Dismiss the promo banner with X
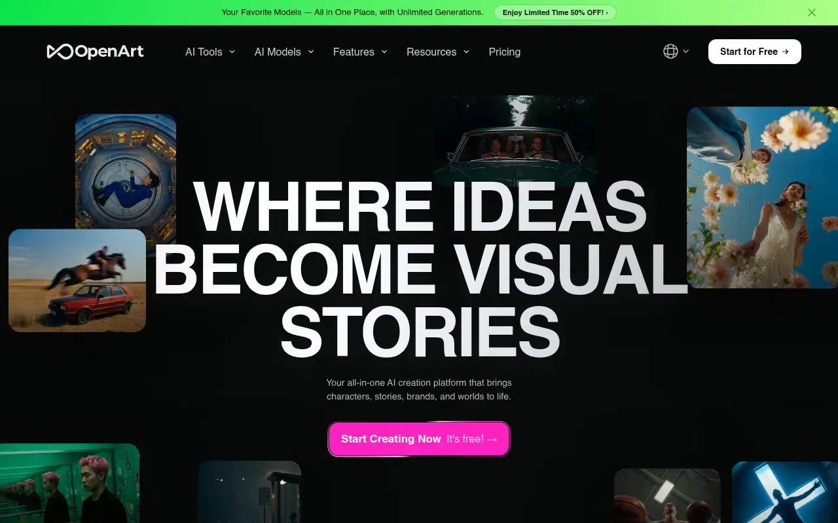This screenshot has width=838, height=523. pyautogui.click(x=812, y=12)
